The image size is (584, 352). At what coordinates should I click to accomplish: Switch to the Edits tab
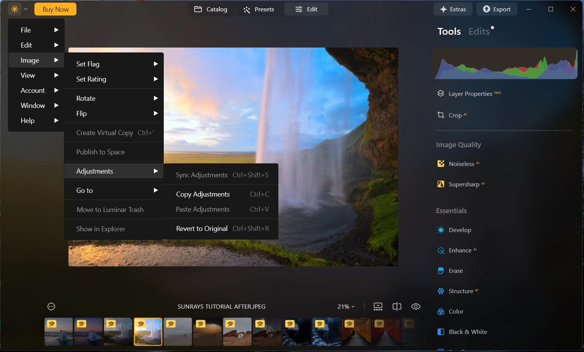click(x=479, y=31)
